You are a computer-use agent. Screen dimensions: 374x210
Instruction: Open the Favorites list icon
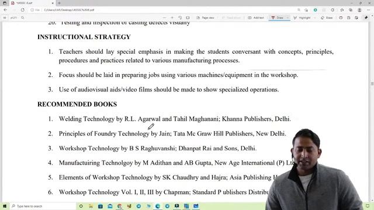(x=342, y=10)
